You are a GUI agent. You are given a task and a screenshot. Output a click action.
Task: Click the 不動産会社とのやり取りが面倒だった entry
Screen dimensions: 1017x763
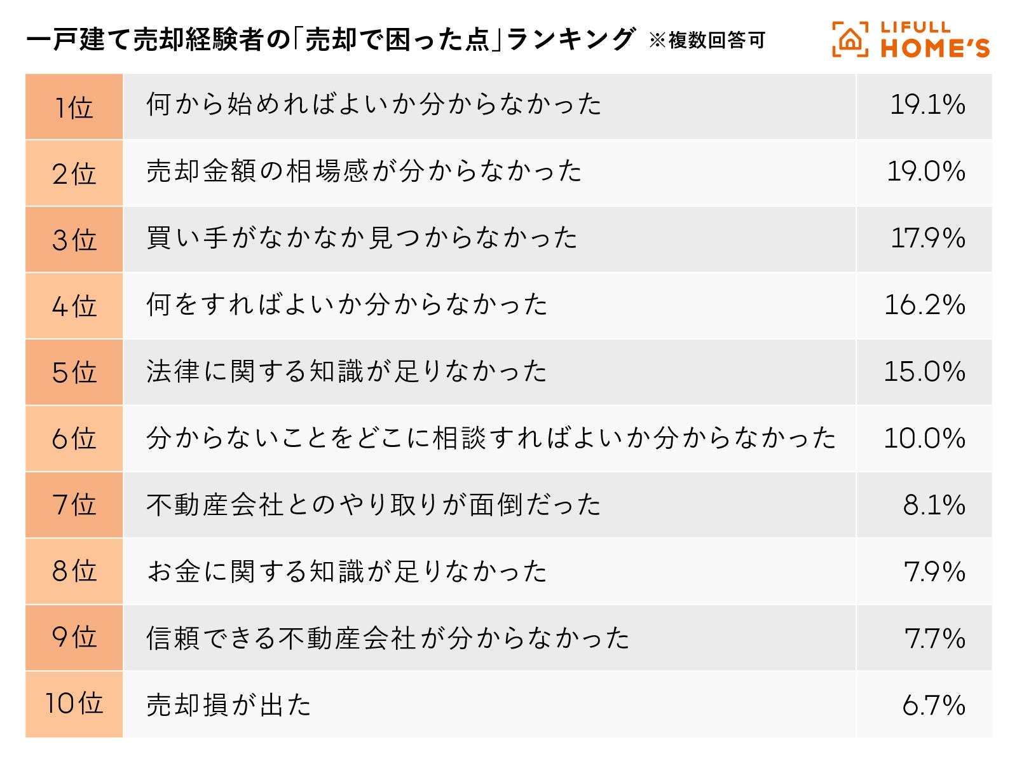374,505
